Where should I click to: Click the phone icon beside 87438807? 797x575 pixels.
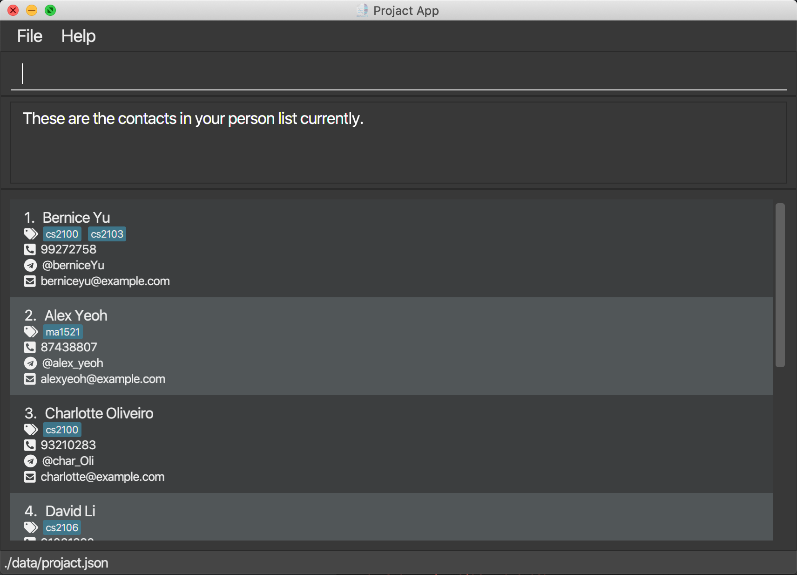30,347
